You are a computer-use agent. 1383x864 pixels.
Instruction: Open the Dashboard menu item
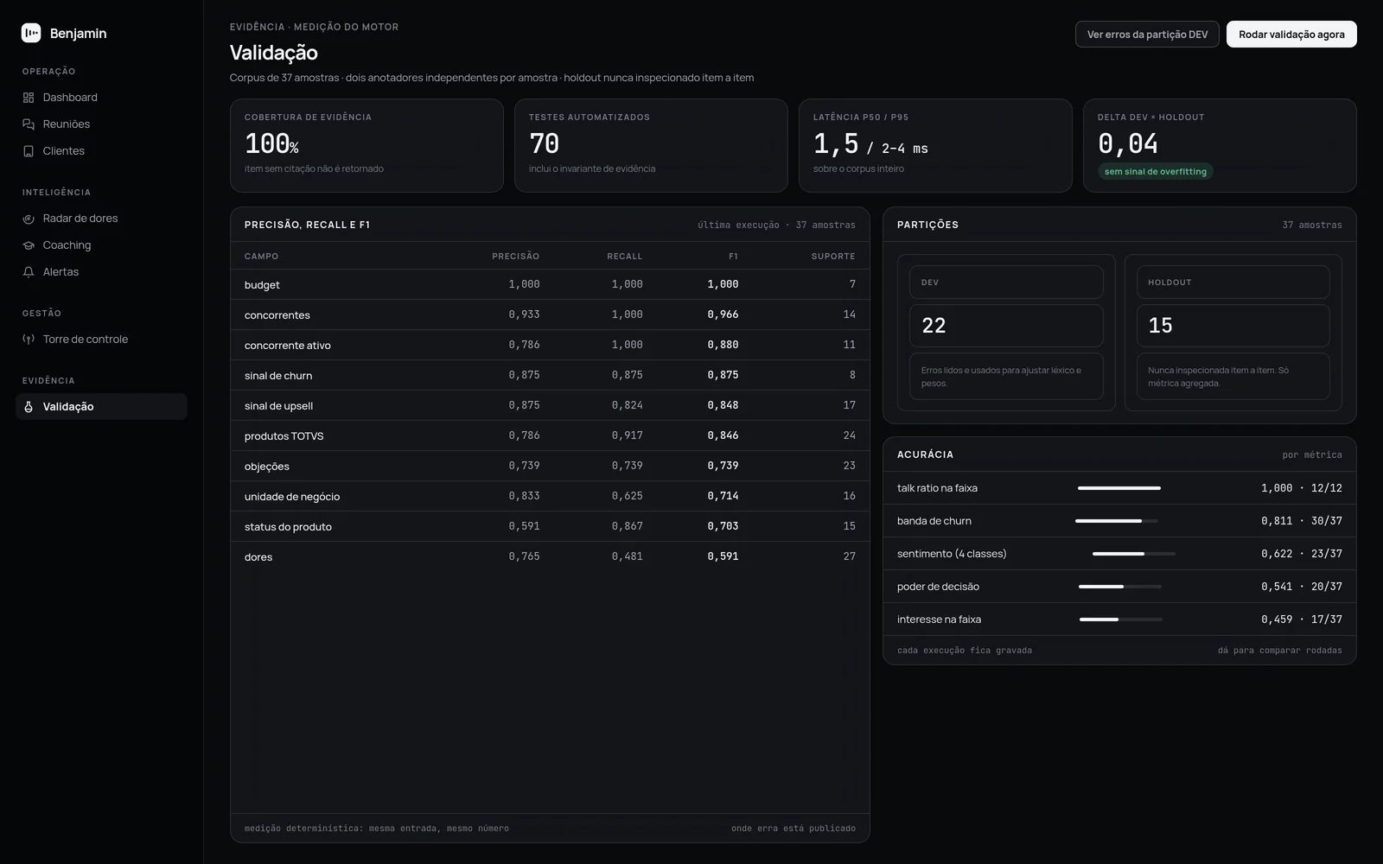point(101,98)
